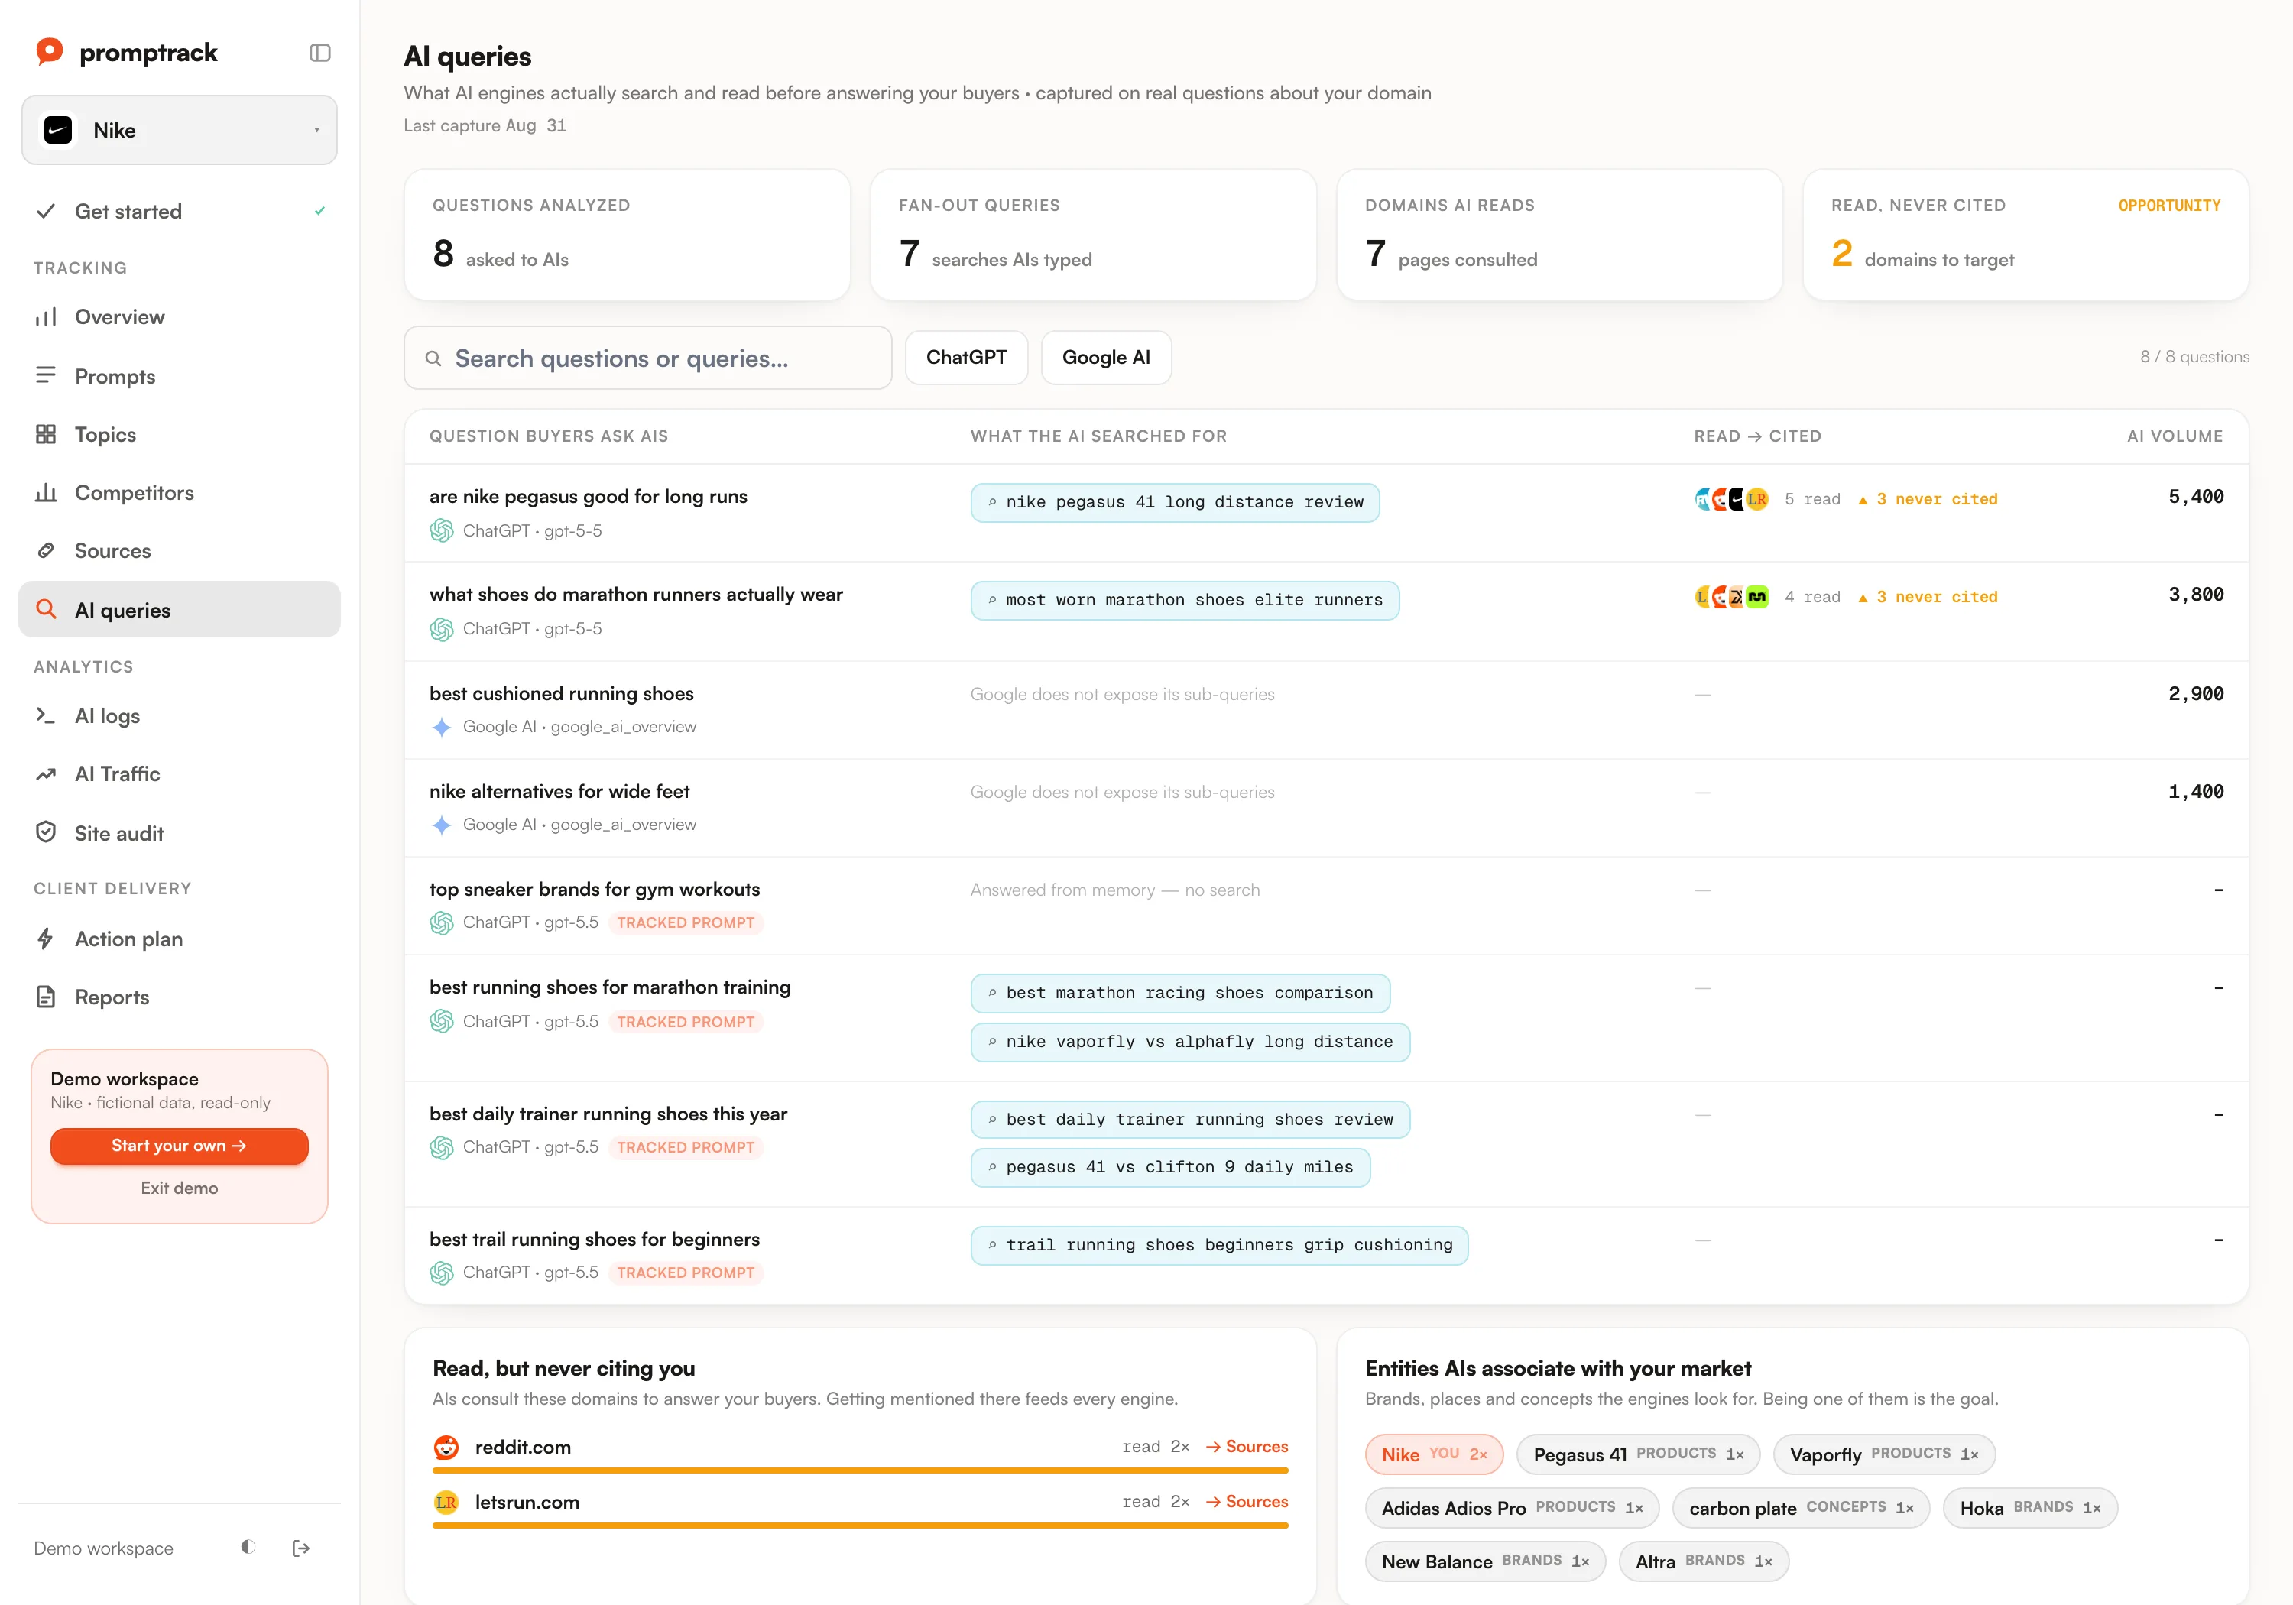
Task: Open Sources section
Action: click(x=180, y=550)
